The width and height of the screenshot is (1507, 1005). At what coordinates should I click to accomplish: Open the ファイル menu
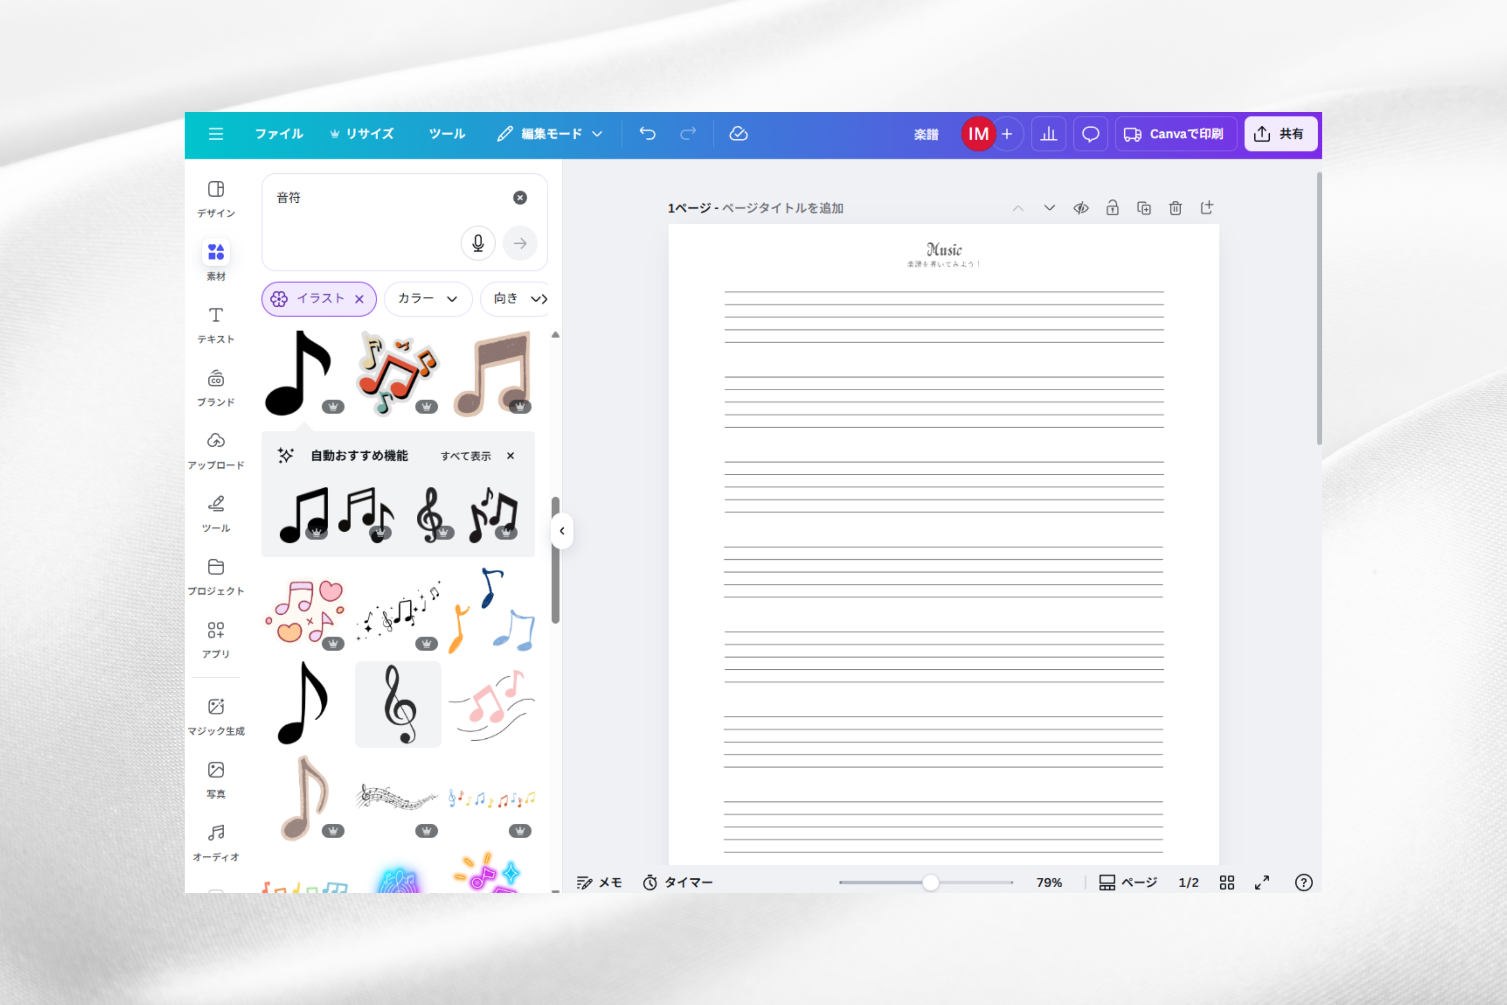point(279,133)
